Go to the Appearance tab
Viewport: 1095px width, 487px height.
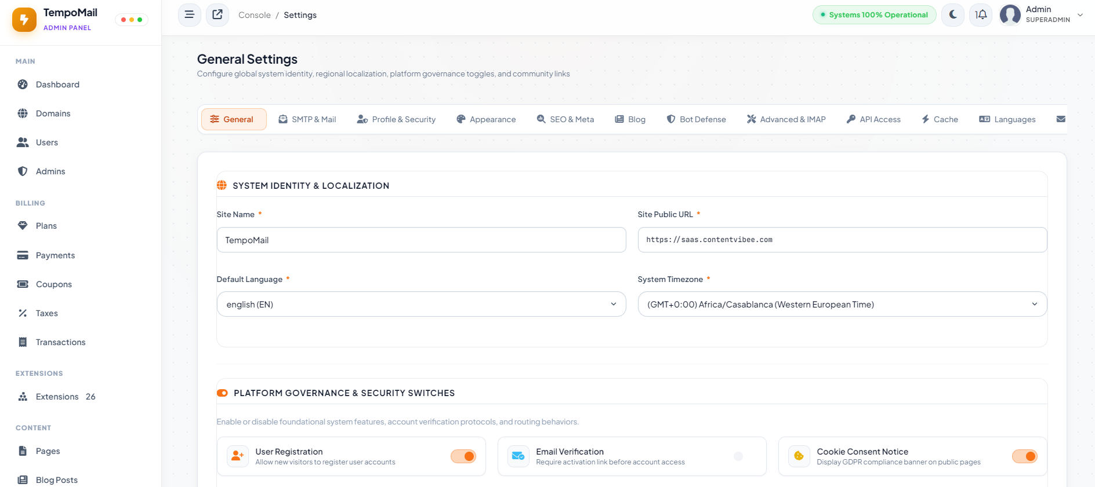[486, 119]
